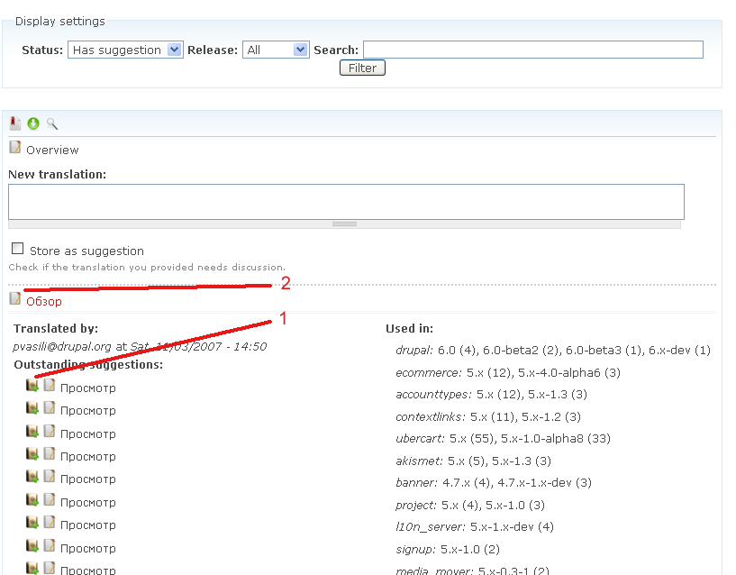Click edit icon of the first Просмотр suggestion
The height and width of the screenshot is (575, 736).
tap(50, 386)
